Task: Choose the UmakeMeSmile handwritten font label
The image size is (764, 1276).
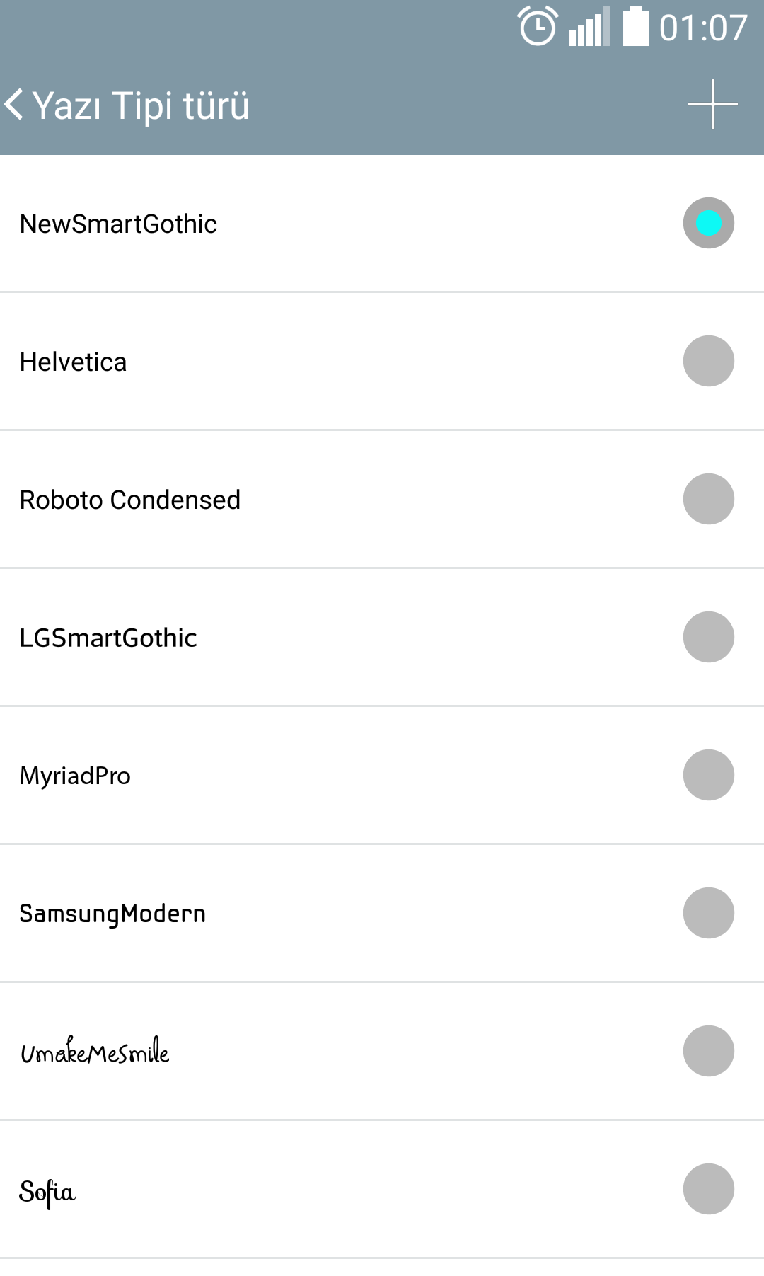Action: [x=95, y=1051]
